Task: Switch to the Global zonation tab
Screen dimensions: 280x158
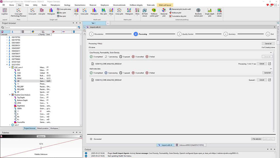Action: pos(43,128)
